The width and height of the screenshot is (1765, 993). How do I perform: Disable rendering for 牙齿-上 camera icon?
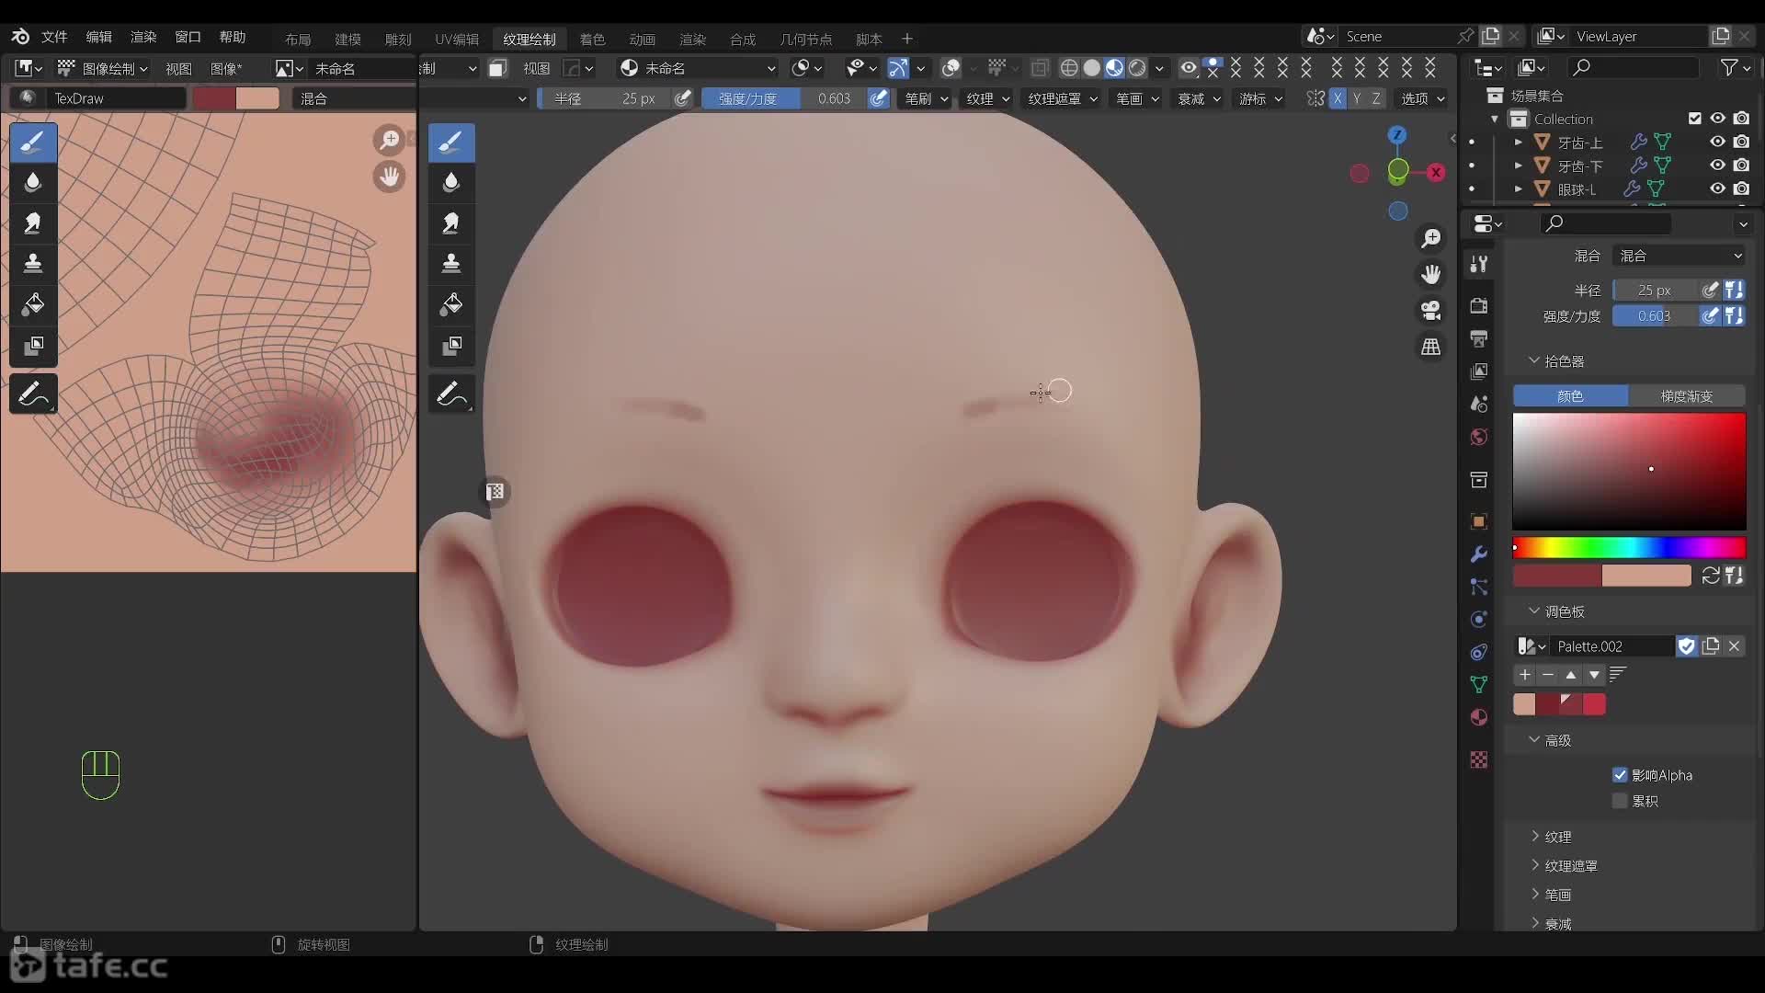(1741, 142)
